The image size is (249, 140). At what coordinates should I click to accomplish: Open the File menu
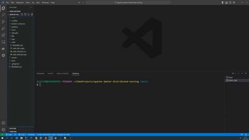tap(7, 3)
